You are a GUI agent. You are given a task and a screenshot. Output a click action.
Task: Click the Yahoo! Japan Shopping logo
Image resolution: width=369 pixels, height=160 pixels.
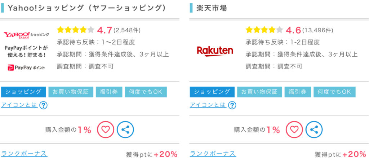coord(26,35)
